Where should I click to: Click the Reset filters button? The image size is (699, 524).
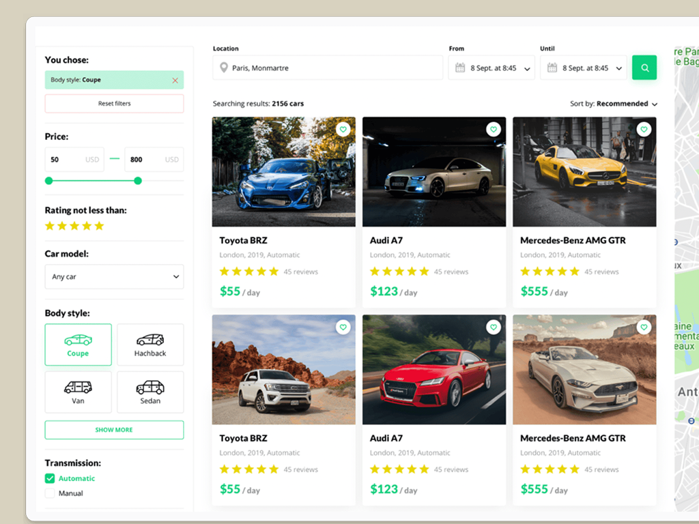click(114, 104)
